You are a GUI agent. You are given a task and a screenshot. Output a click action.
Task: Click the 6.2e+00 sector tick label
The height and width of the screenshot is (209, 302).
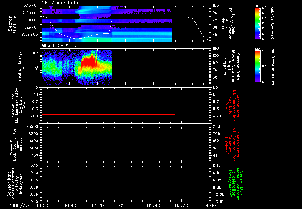30,35
